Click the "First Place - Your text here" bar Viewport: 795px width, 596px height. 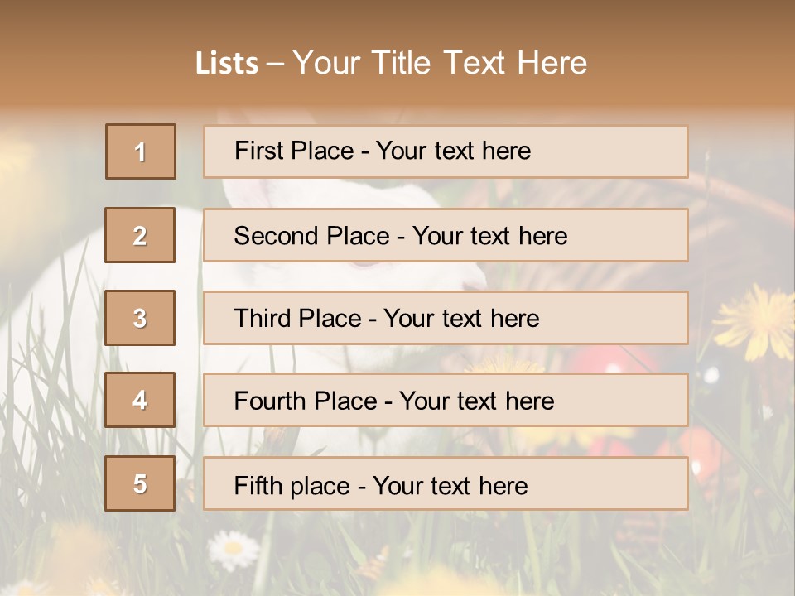446,151
